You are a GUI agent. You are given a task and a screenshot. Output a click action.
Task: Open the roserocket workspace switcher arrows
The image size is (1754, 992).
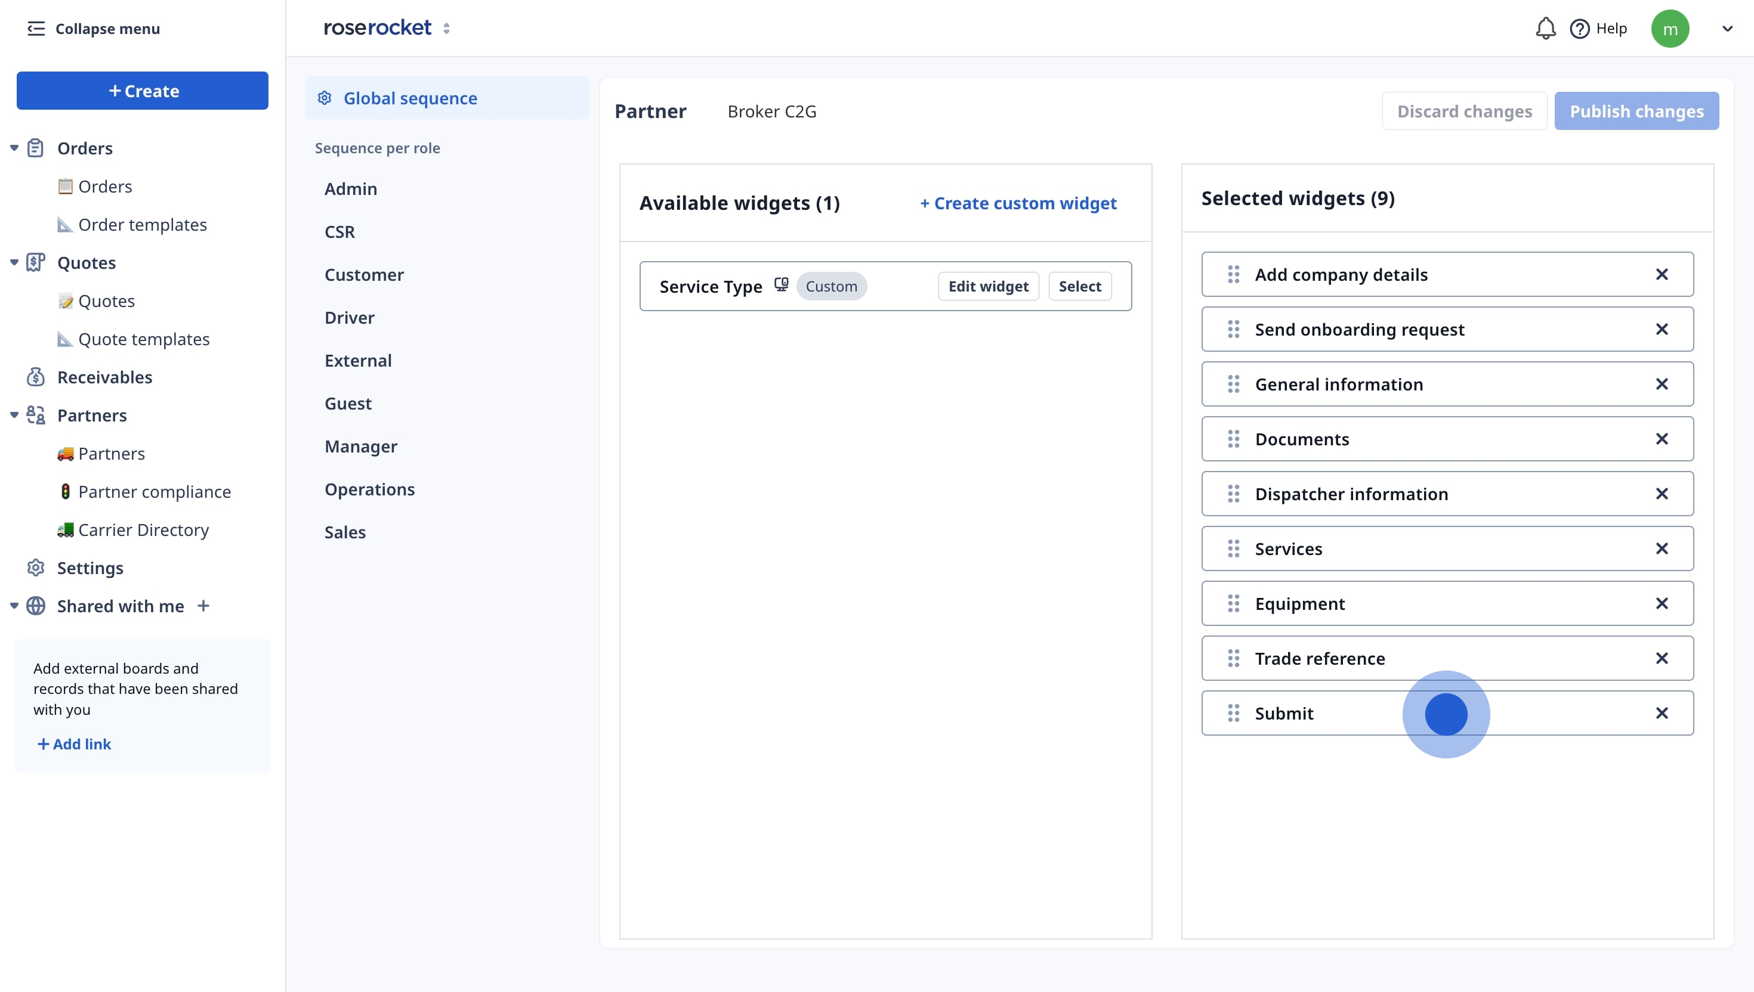(x=446, y=29)
